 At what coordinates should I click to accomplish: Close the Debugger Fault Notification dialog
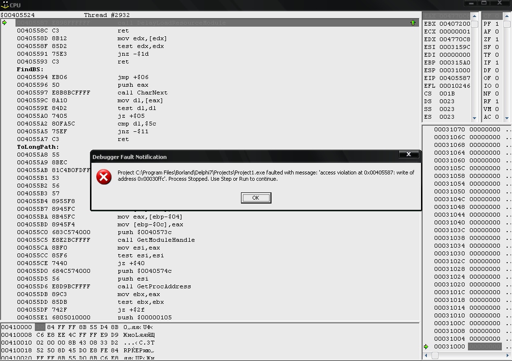coord(408,154)
